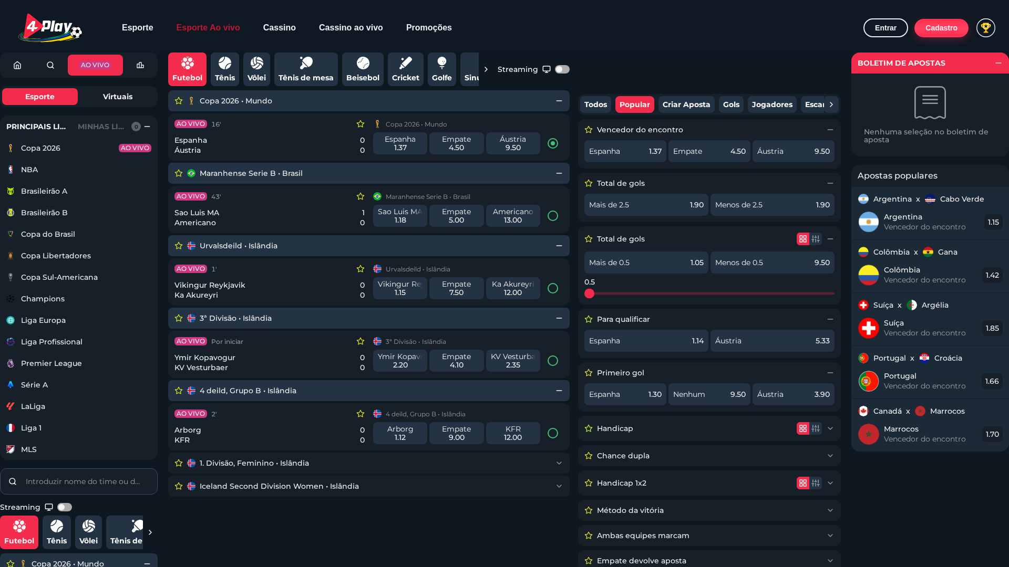Select the Beisebol sport icon
Viewport: 1009px width, 567px height.
tap(363, 69)
